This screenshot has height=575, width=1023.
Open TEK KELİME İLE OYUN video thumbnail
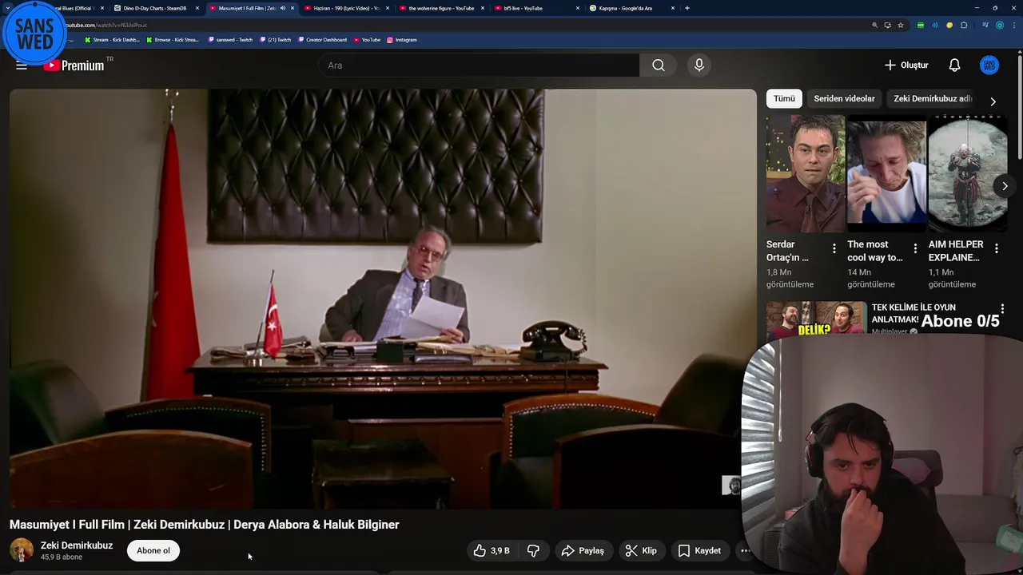816,318
